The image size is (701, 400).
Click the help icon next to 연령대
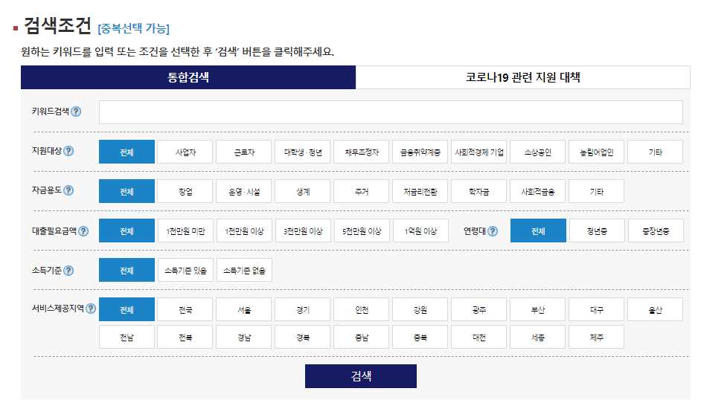(492, 231)
